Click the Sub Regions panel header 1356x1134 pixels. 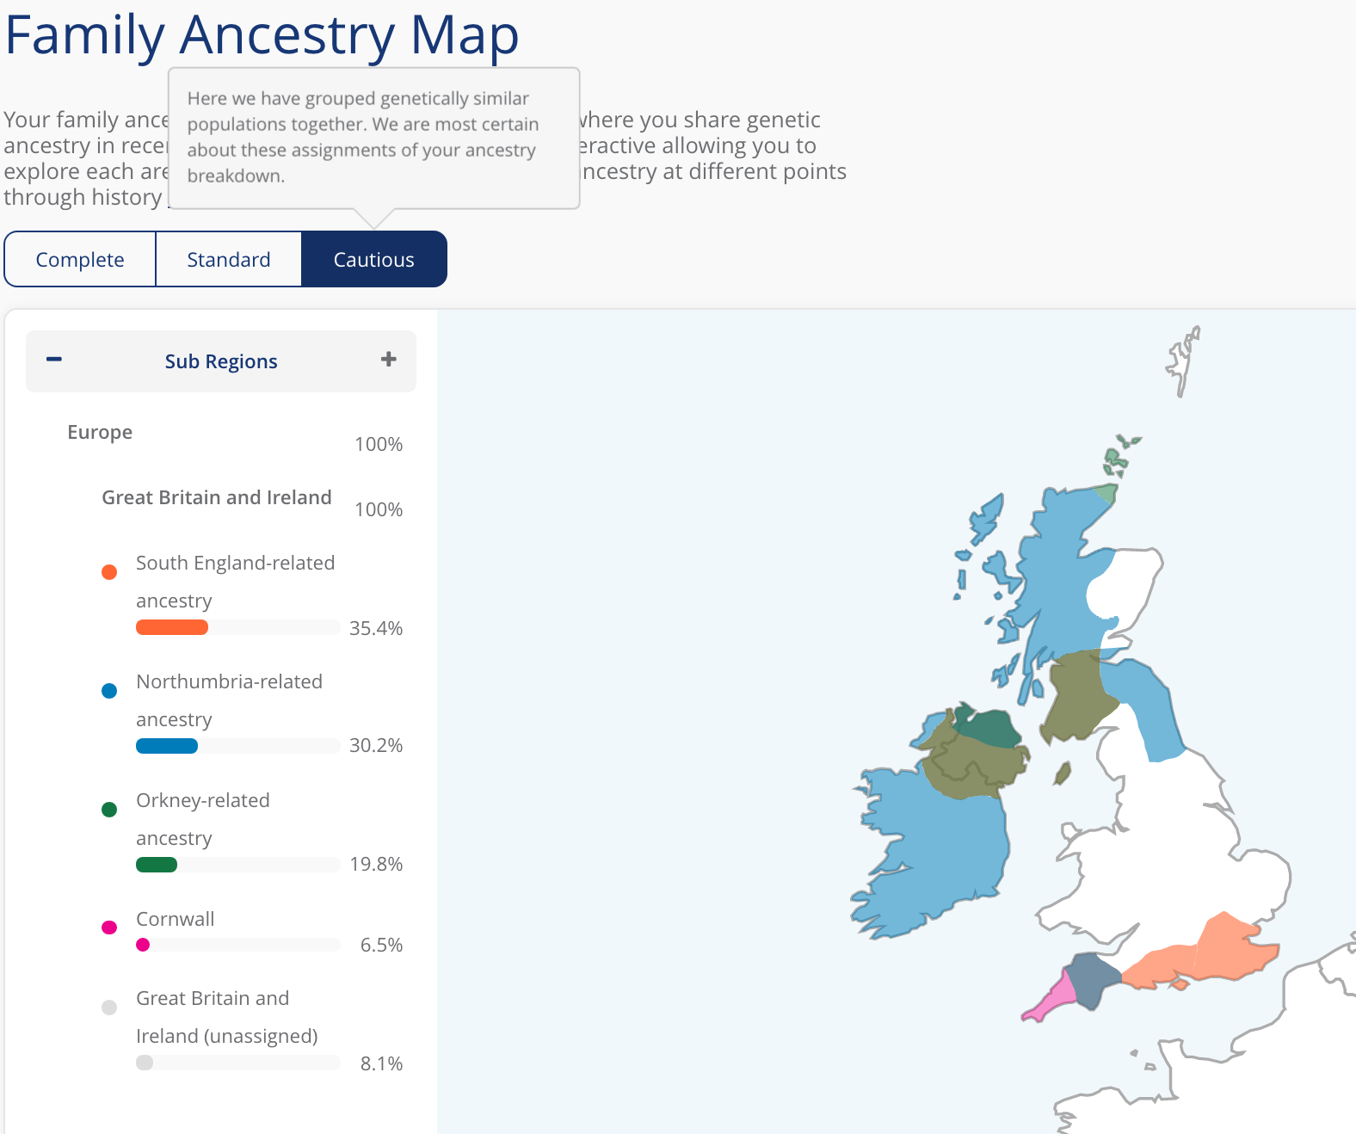coord(221,361)
